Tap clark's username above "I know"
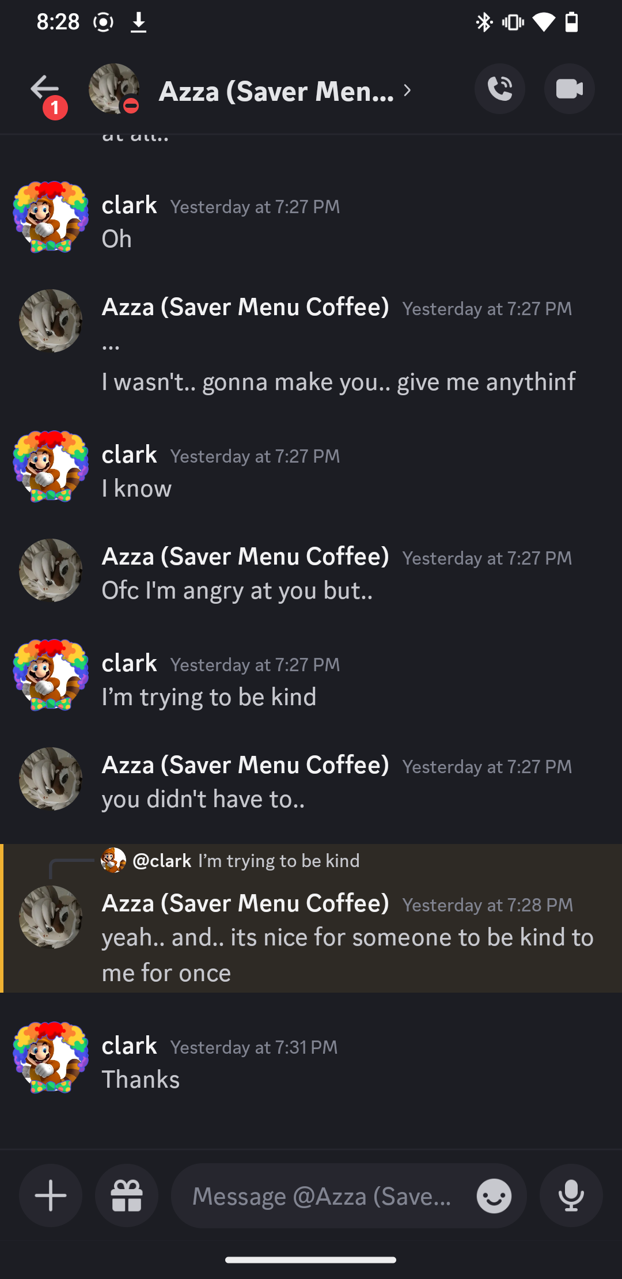622x1279 pixels. click(129, 455)
